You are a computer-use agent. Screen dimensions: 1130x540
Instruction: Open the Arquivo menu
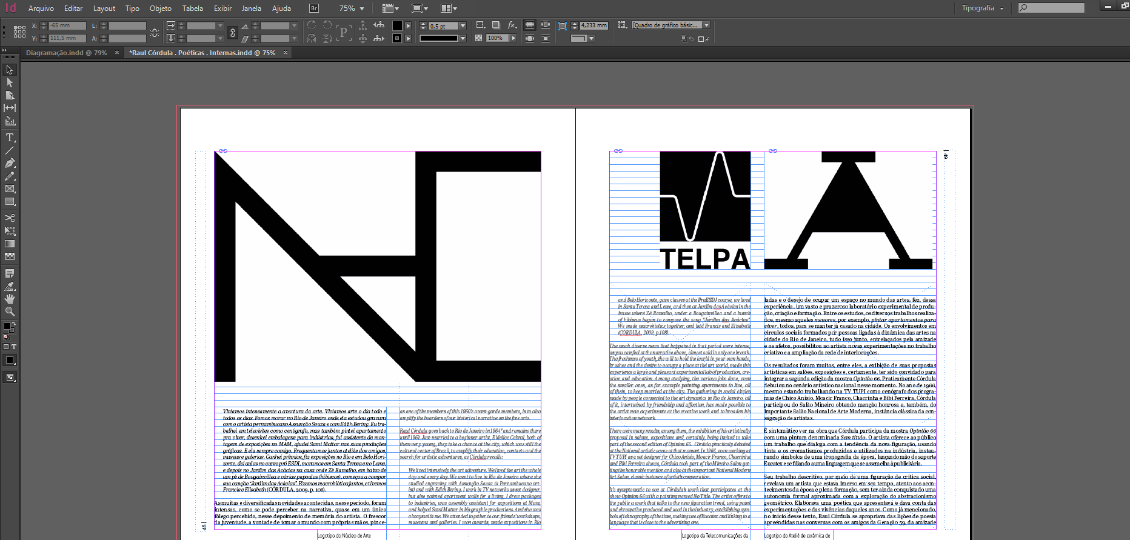pos(41,8)
